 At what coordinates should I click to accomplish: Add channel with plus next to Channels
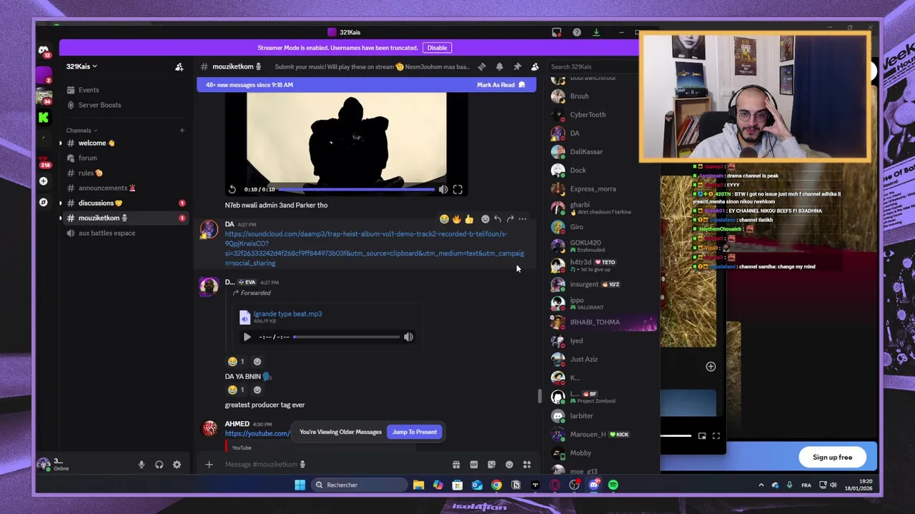[x=182, y=131]
